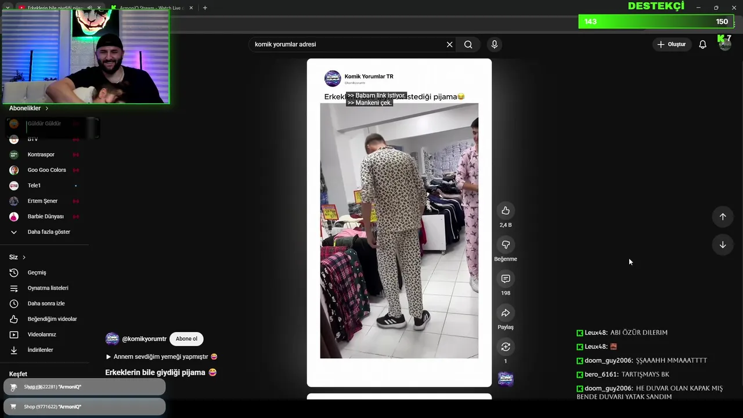This screenshot has width=743, height=418.
Task: Click chat message by bero_6161
Action: 622,374
